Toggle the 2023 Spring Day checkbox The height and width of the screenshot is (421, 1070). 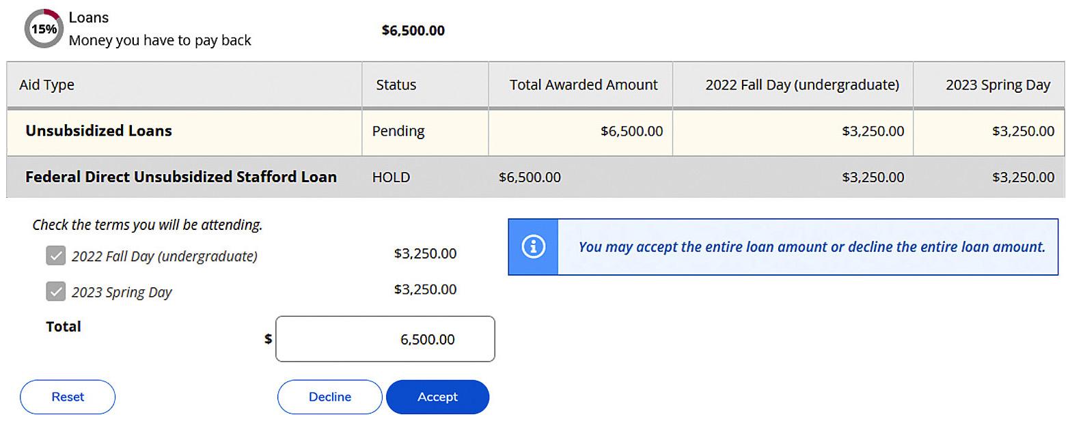[x=56, y=291]
